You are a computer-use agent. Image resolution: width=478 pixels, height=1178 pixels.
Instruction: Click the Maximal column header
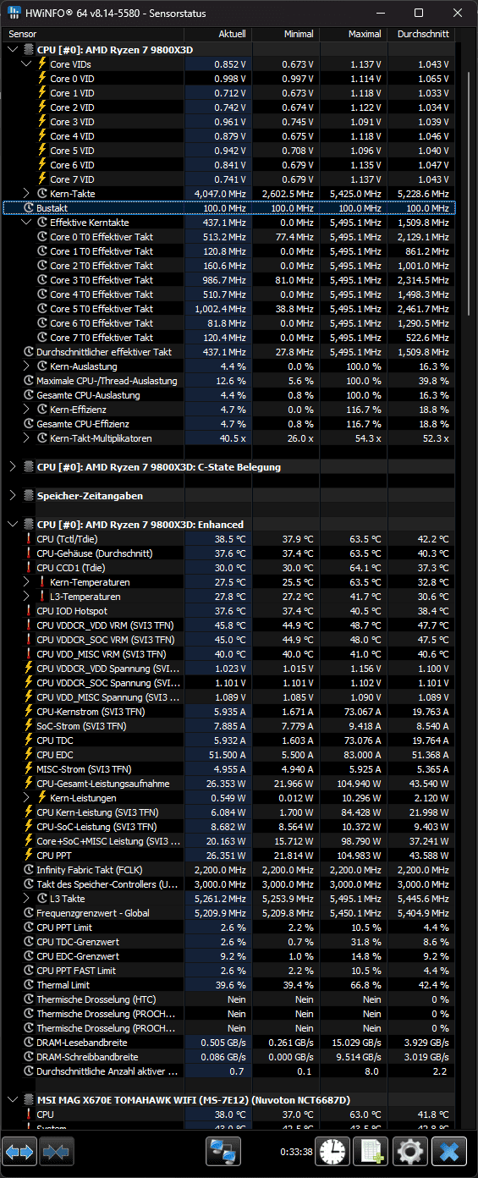pyautogui.click(x=353, y=34)
